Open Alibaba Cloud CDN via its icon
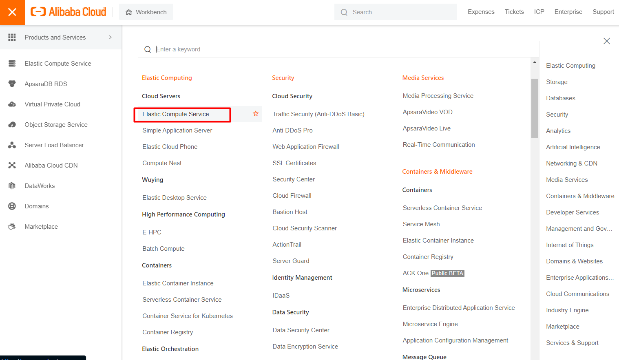The image size is (619, 360). pos(12,165)
